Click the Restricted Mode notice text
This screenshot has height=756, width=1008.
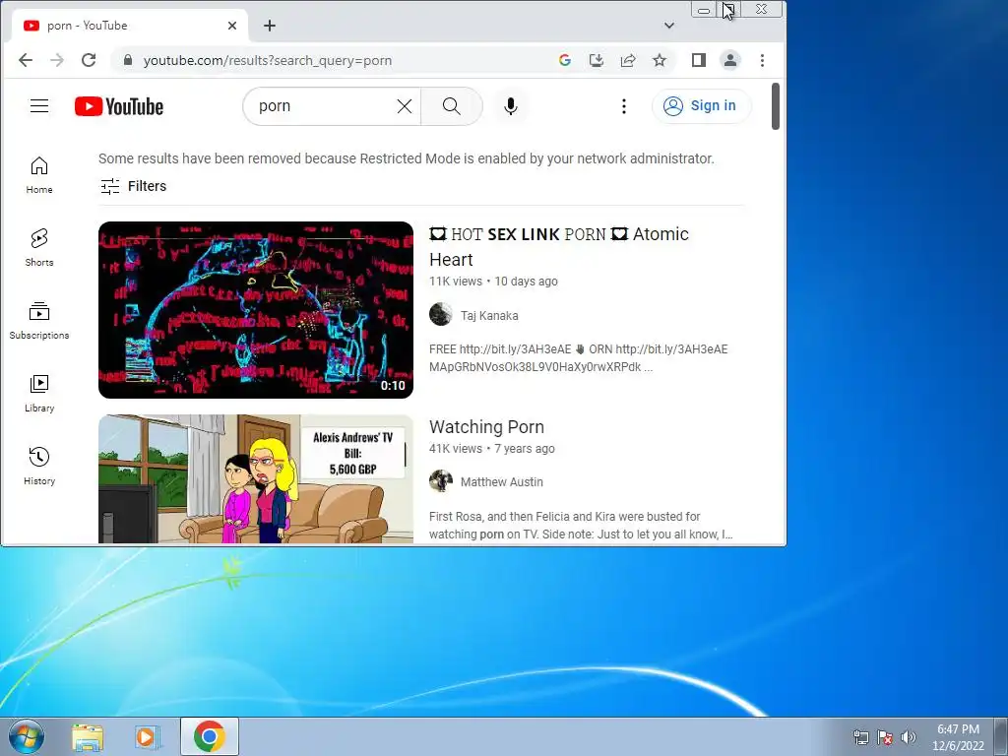407,158
